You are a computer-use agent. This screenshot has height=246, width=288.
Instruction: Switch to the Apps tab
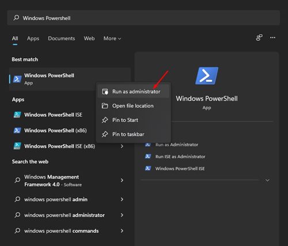coord(33,39)
